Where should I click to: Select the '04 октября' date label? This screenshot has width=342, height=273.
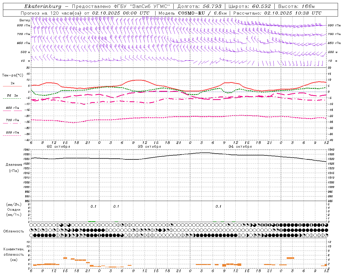[240, 147]
